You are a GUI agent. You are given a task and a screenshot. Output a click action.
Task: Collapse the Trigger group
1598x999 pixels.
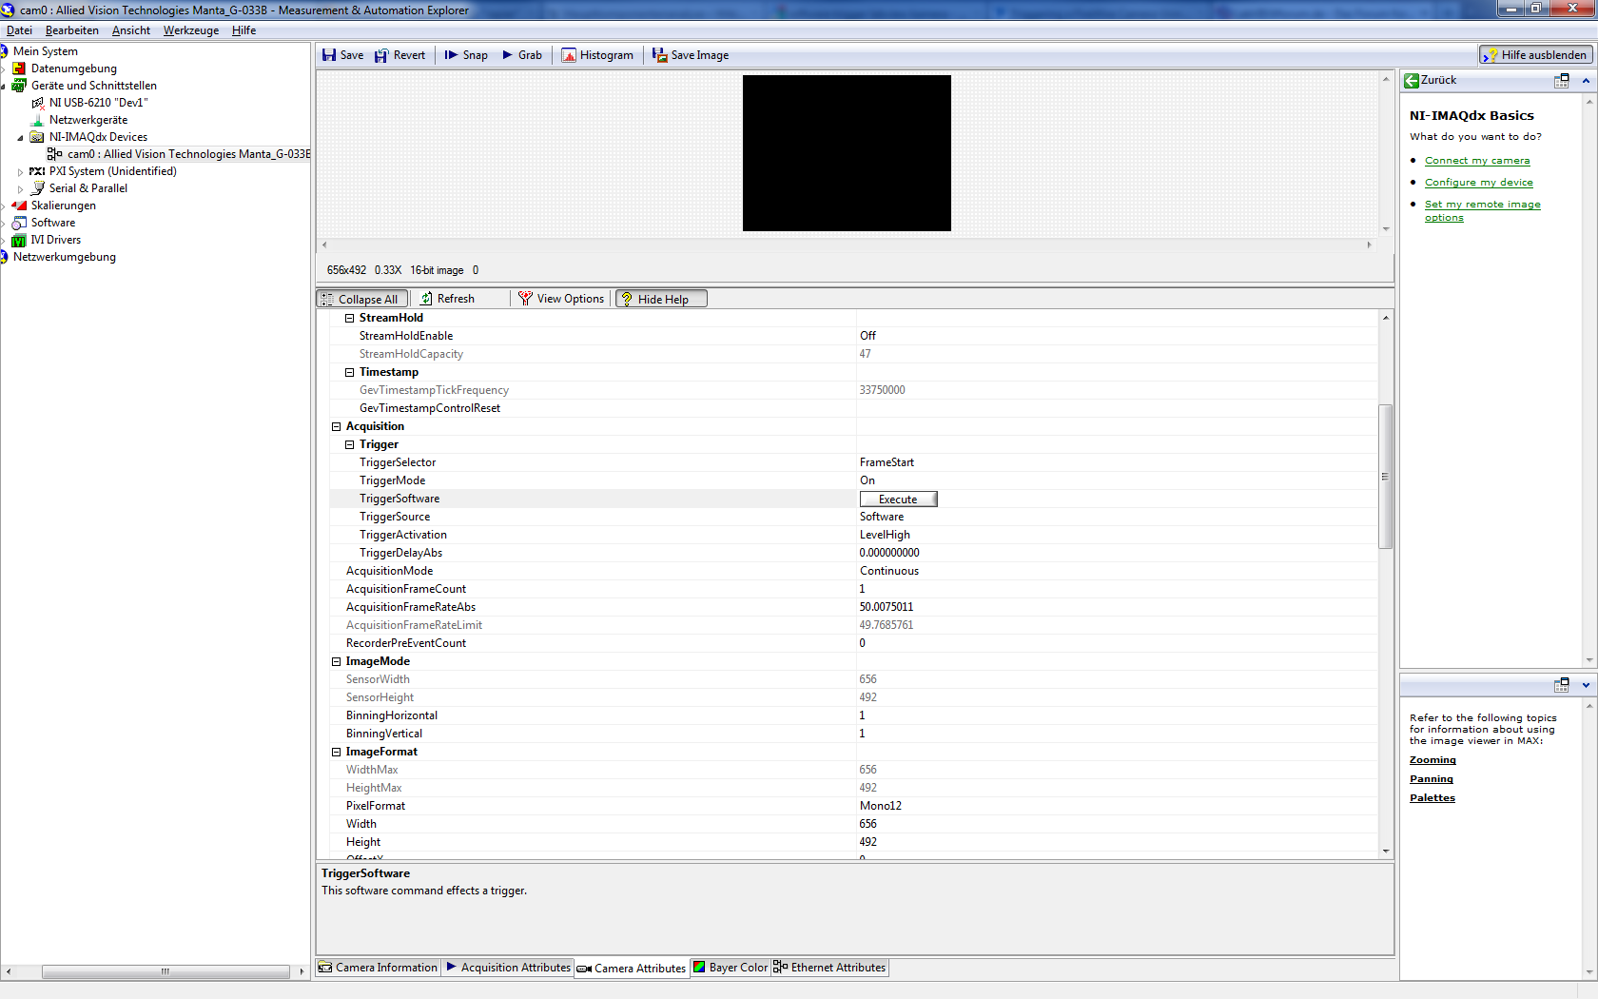349,444
